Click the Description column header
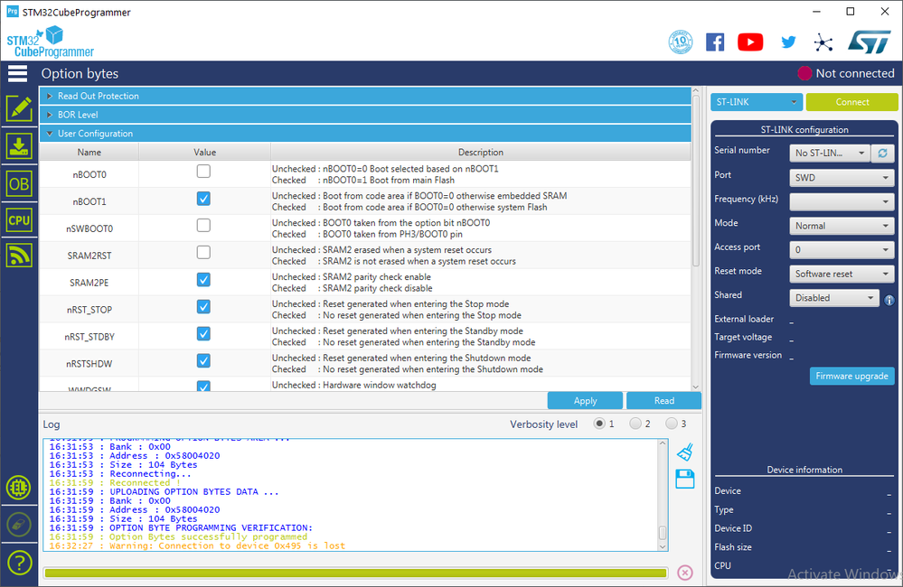 click(481, 152)
